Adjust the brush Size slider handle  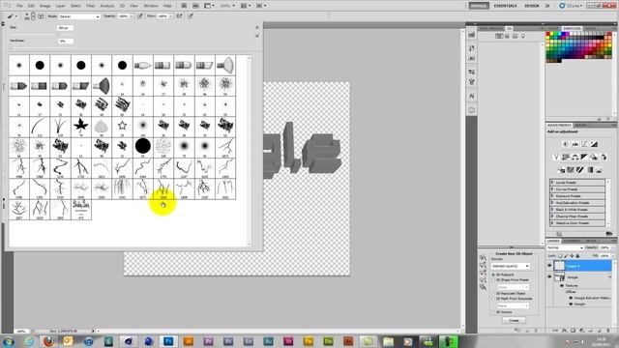coord(58,34)
